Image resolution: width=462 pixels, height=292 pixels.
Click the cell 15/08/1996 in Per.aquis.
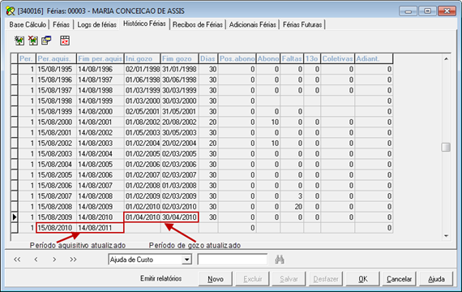55,80
